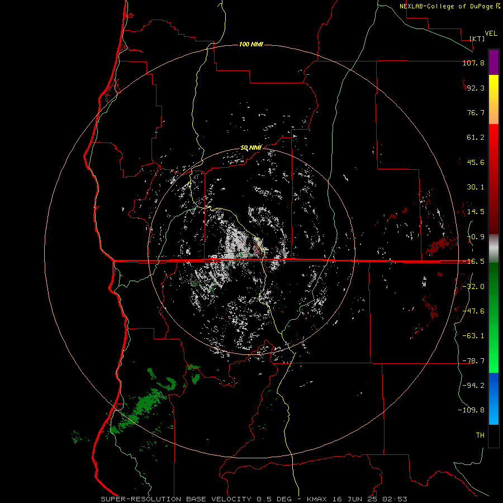Screen dimensions: 503x503
Task: Click the -109.8 legend value
Action: [471, 410]
